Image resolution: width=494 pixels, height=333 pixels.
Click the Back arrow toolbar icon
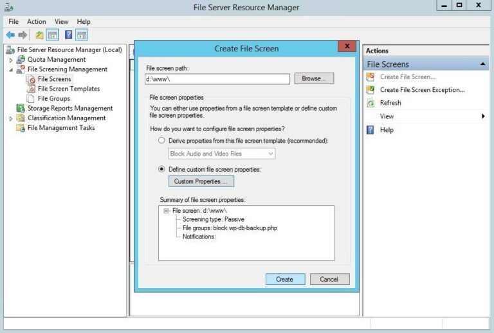tap(10, 35)
